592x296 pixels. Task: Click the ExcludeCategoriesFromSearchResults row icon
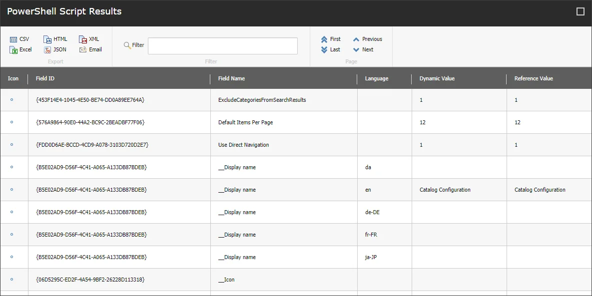click(11, 99)
